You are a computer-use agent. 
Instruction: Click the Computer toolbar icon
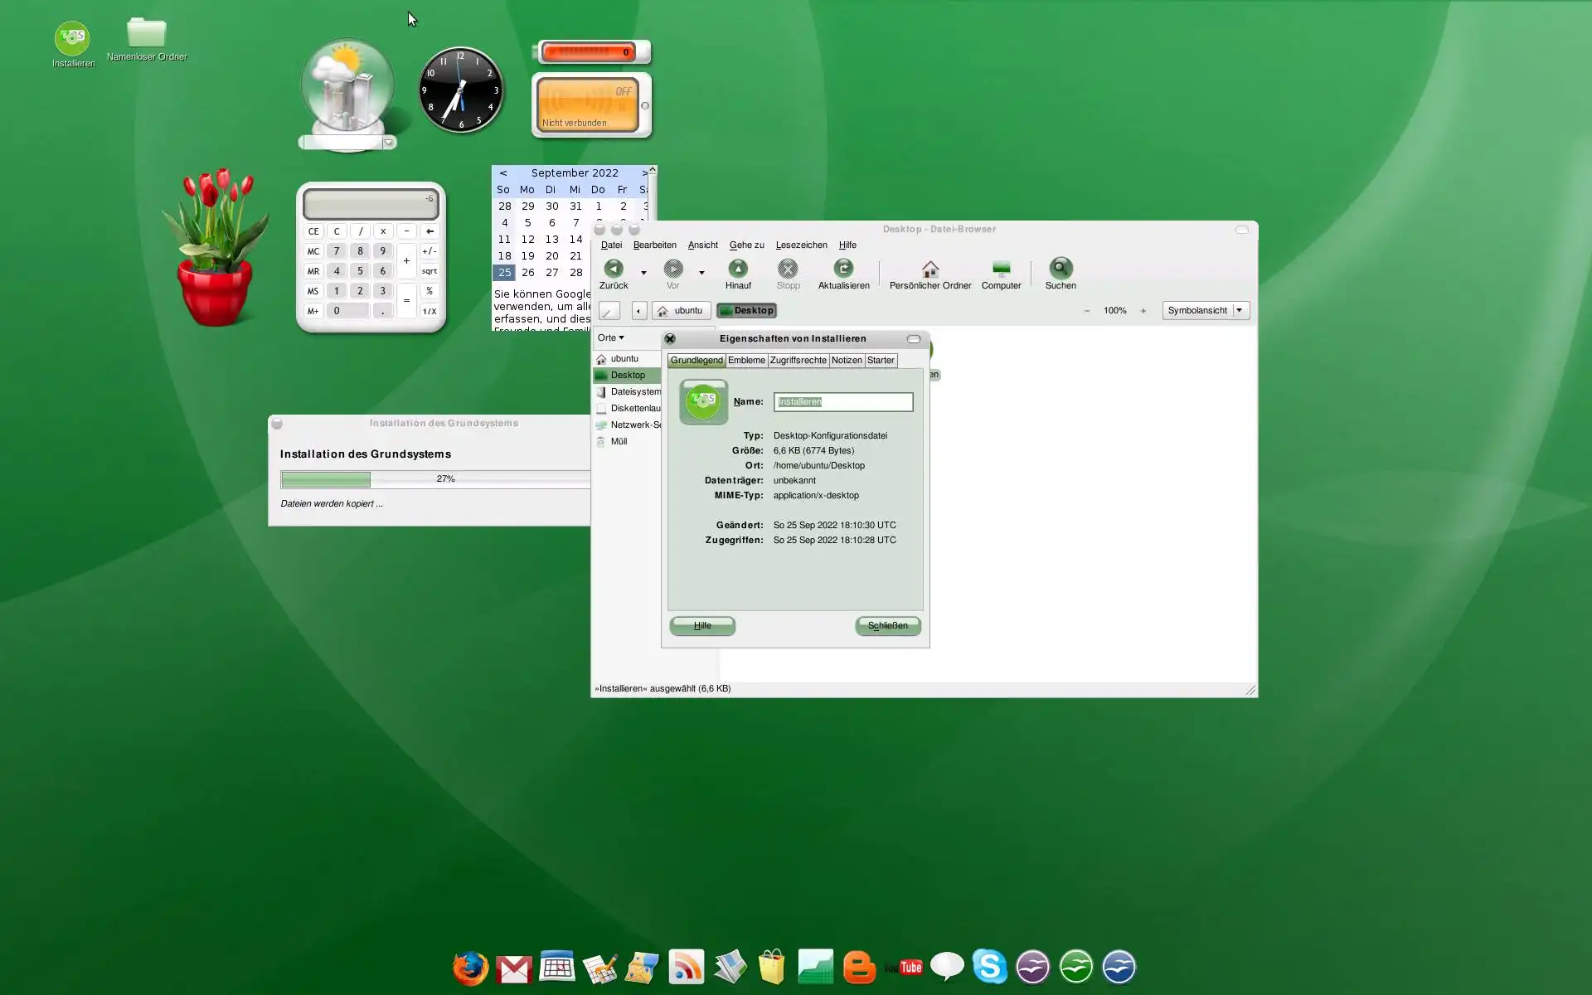pyautogui.click(x=1001, y=269)
